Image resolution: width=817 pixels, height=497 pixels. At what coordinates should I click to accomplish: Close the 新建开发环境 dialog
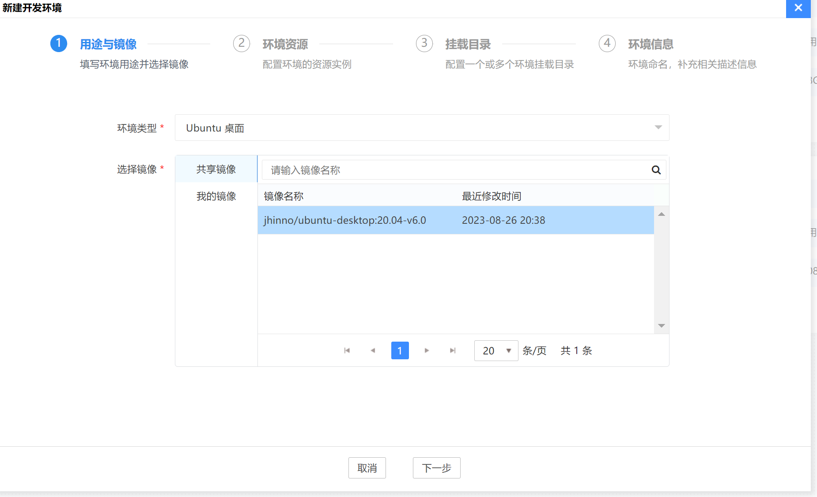(798, 8)
